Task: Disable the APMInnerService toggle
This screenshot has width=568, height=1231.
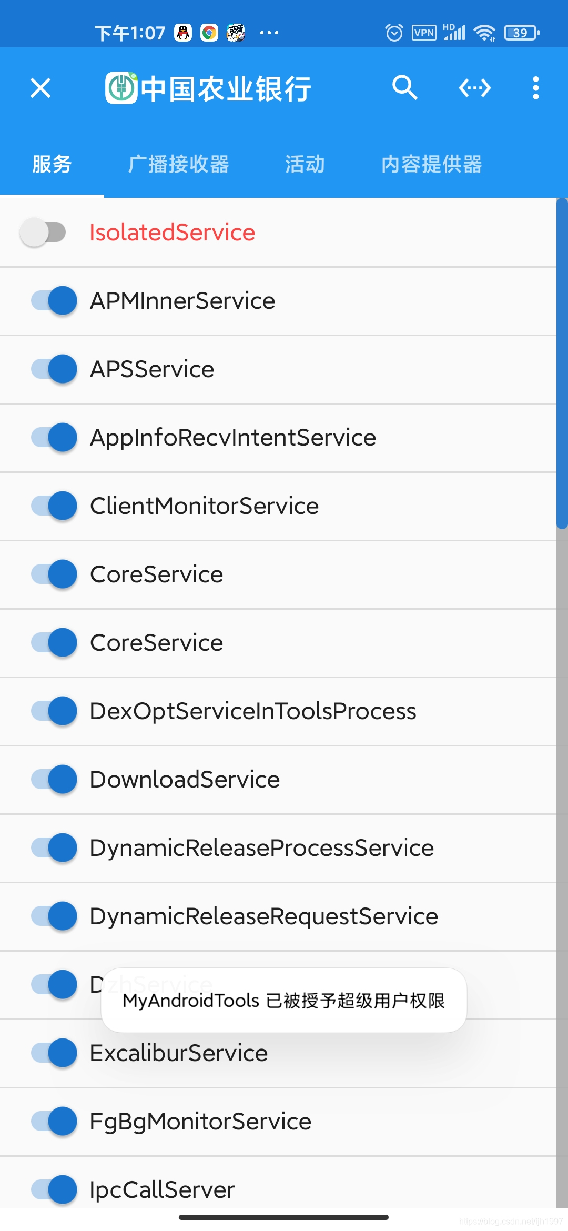Action: [x=54, y=300]
